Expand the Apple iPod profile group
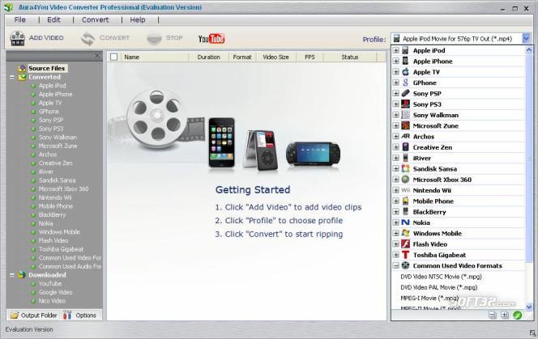Screen dimensions: 538x339 (x=395, y=50)
